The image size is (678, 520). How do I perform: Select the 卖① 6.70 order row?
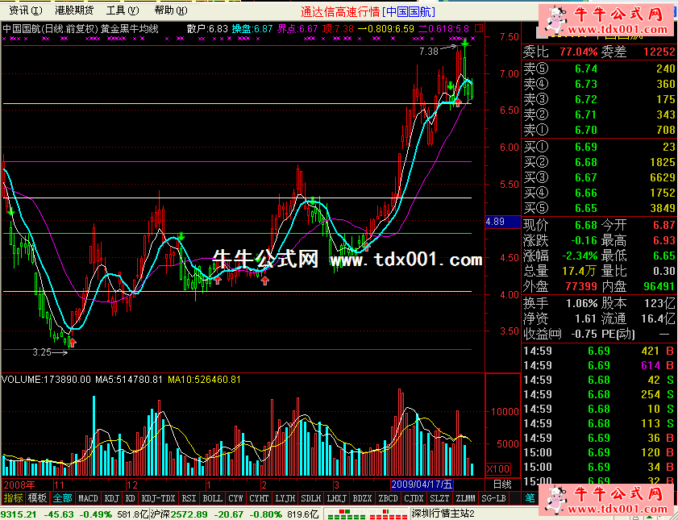coord(599,130)
